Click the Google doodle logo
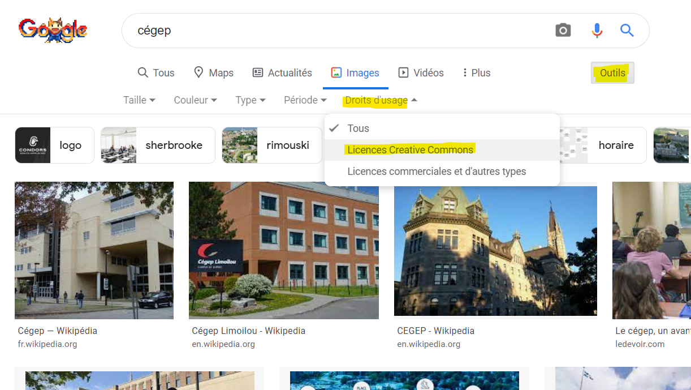Viewport: 691px width, 390px height. coord(53,30)
